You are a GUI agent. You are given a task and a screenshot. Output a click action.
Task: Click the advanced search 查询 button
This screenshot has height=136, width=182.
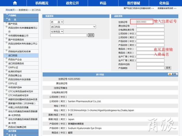tap(168, 68)
